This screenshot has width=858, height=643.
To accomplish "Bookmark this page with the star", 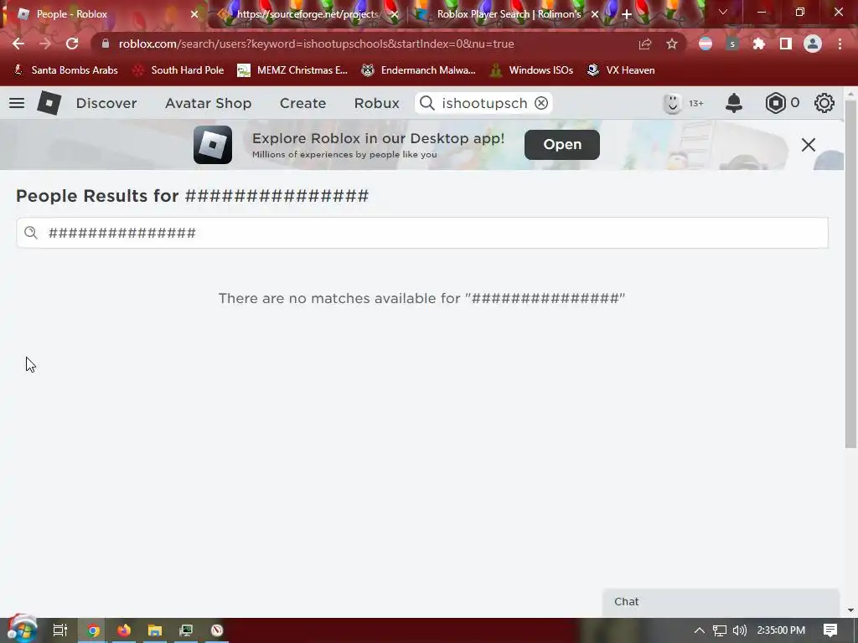I will (672, 44).
